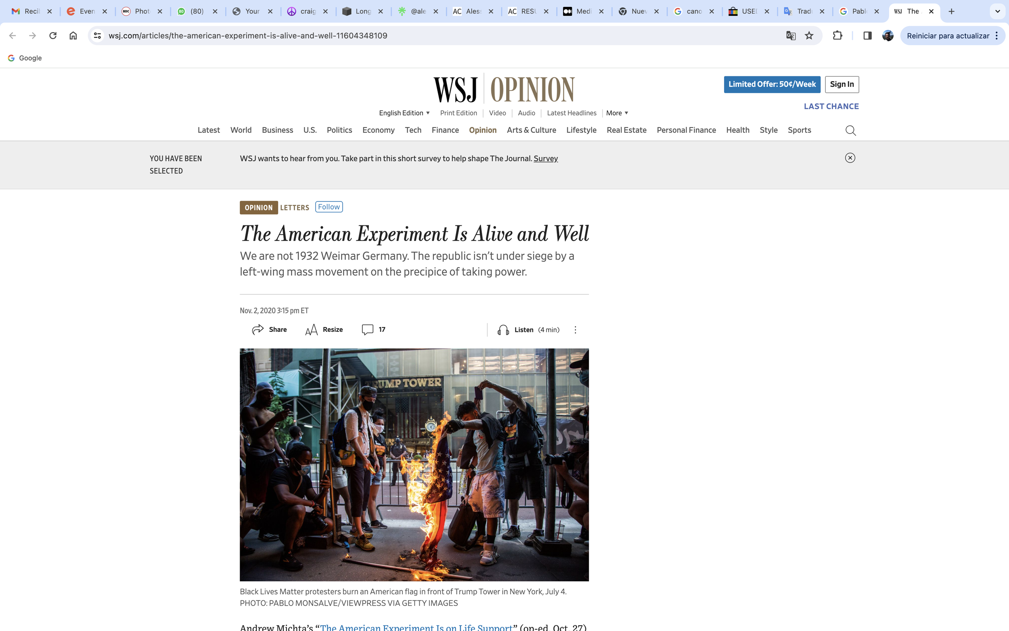Open the Survey link in the banner
Image resolution: width=1009 pixels, height=631 pixels.
[545, 159]
